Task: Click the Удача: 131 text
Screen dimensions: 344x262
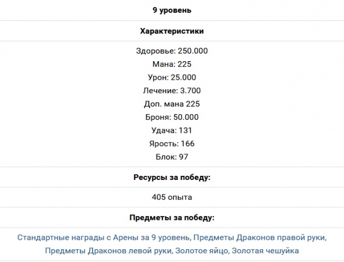Action: 172,130
